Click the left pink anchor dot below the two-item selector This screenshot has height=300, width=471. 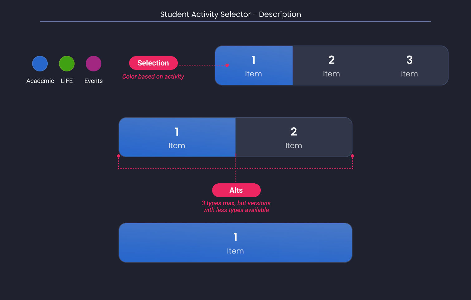click(x=119, y=156)
